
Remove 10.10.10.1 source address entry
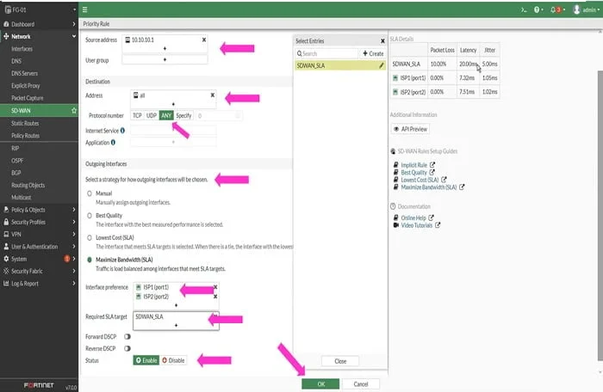tap(204, 40)
